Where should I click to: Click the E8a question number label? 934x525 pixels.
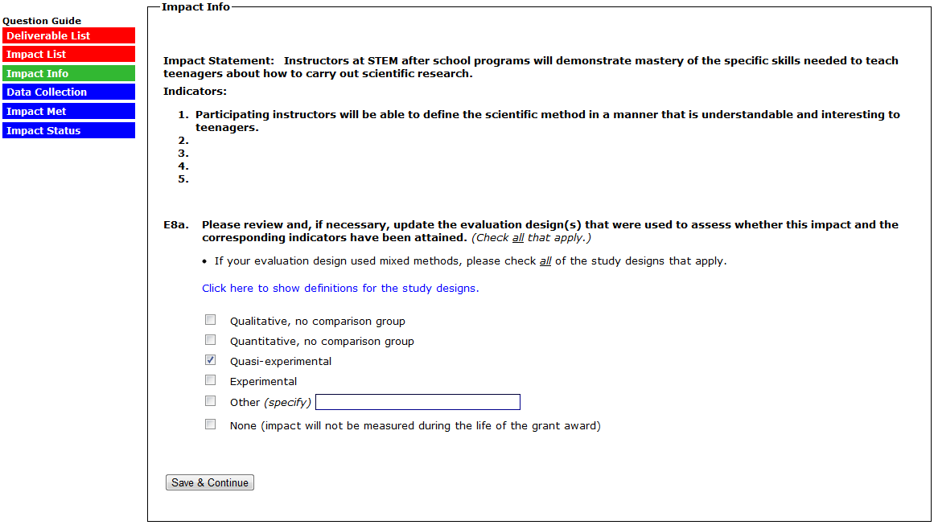point(176,225)
